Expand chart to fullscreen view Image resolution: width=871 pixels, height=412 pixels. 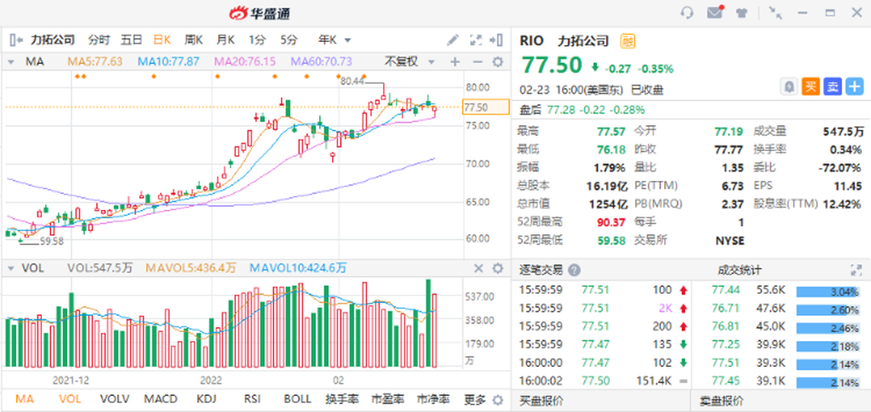coord(476,40)
